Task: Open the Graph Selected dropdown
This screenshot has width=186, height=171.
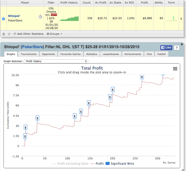Action: point(56,61)
